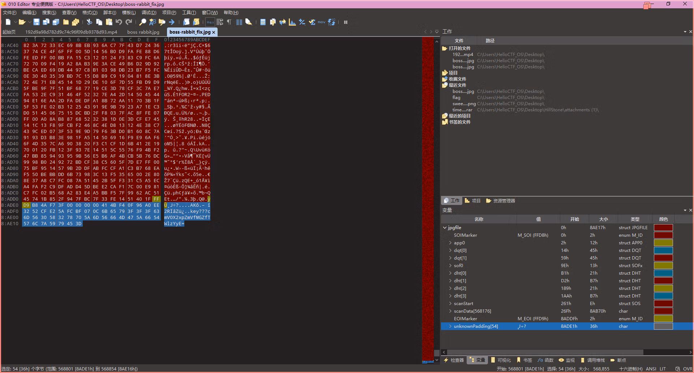Switch to the boss rabbit.jpg tab
This screenshot has width=694, height=373.
pyautogui.click(x=143, y=32)
